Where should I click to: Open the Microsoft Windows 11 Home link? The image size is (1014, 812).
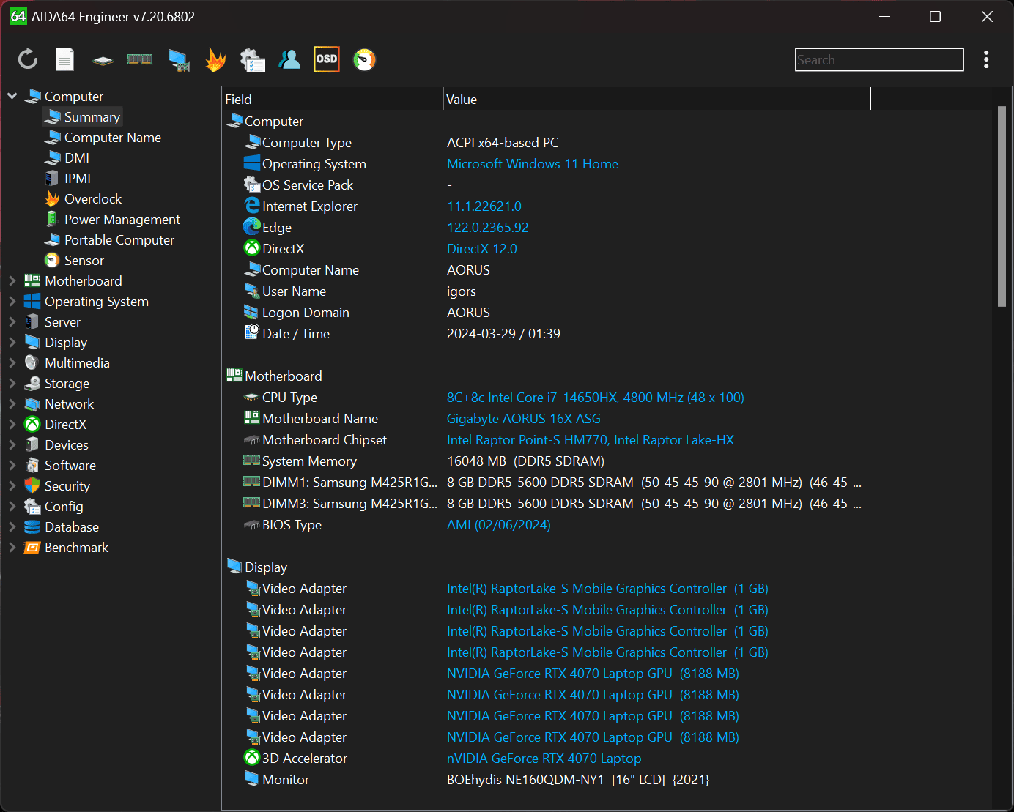coord(533,164)
